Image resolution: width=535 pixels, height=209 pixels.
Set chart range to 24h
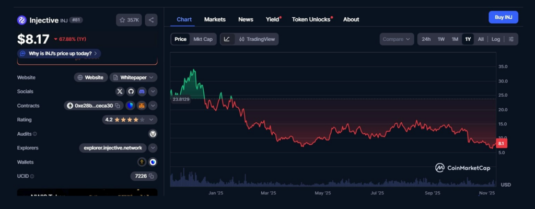(x=426, y=39)
